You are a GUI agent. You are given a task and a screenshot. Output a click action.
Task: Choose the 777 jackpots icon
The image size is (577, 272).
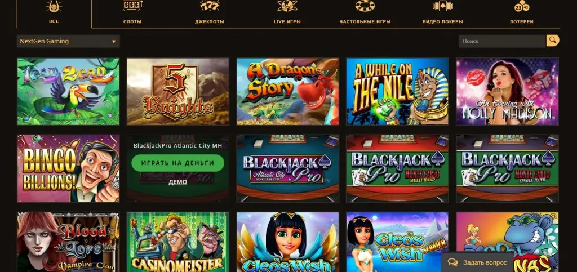coord(210,6)
